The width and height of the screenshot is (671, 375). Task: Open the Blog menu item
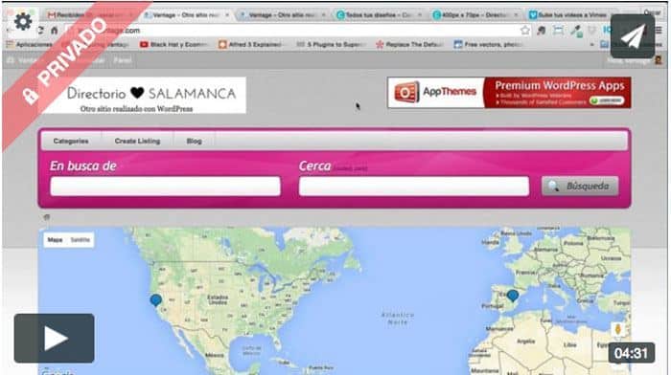pos(195,141)
